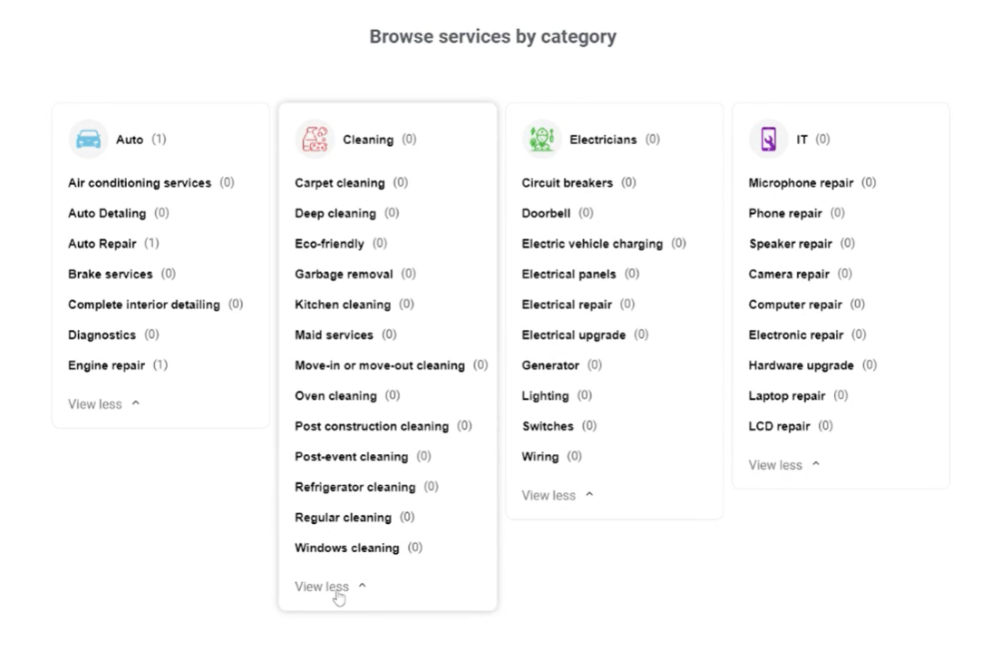Screen dimensions: 991x650
Task: Collapse the Cleaning category via View less
Action: coord(322,587)
